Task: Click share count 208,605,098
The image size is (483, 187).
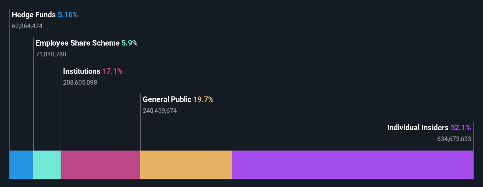Action: 80,83
